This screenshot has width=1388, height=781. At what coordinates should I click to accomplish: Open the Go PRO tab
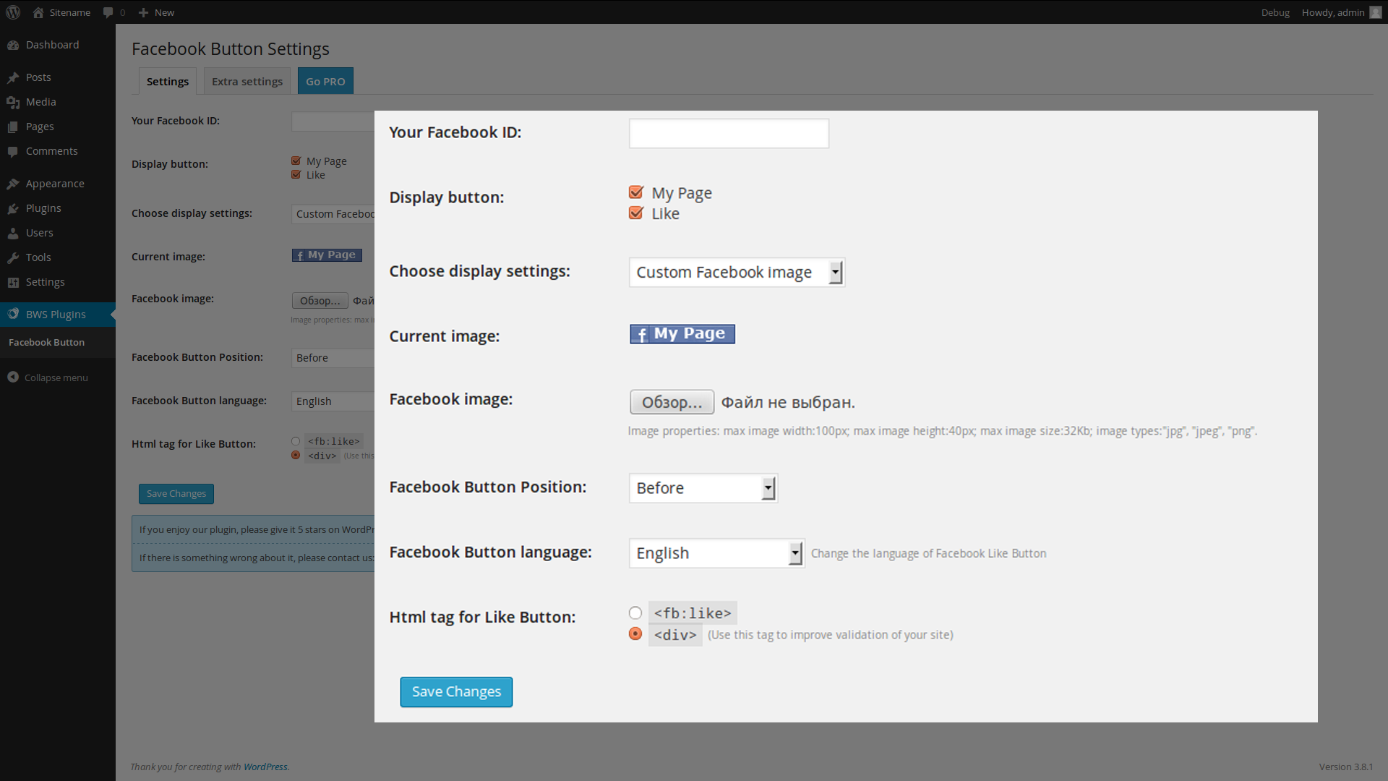click(325, 82)
